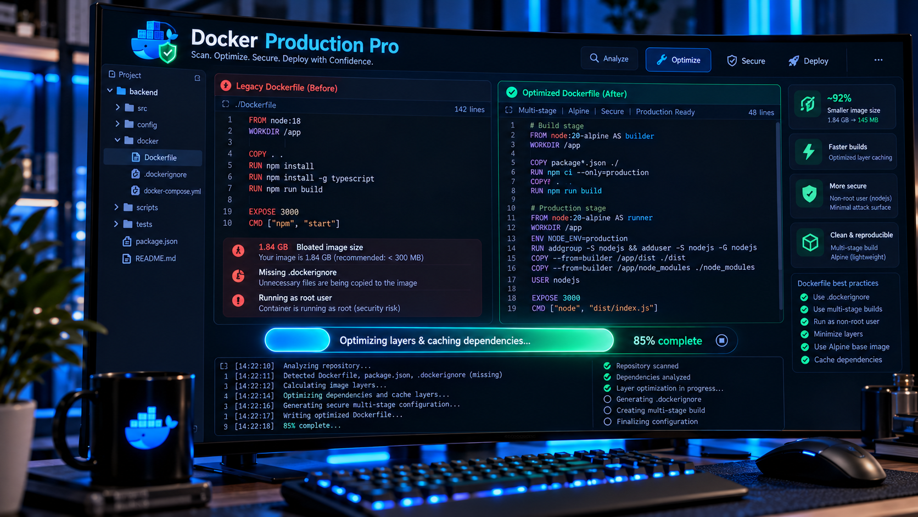
Task: Open package.json in project tree
Action: point(150,241)
